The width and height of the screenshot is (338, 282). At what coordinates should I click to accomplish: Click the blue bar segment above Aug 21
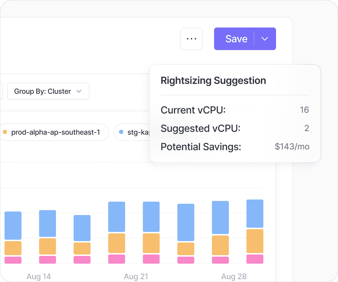151,217
